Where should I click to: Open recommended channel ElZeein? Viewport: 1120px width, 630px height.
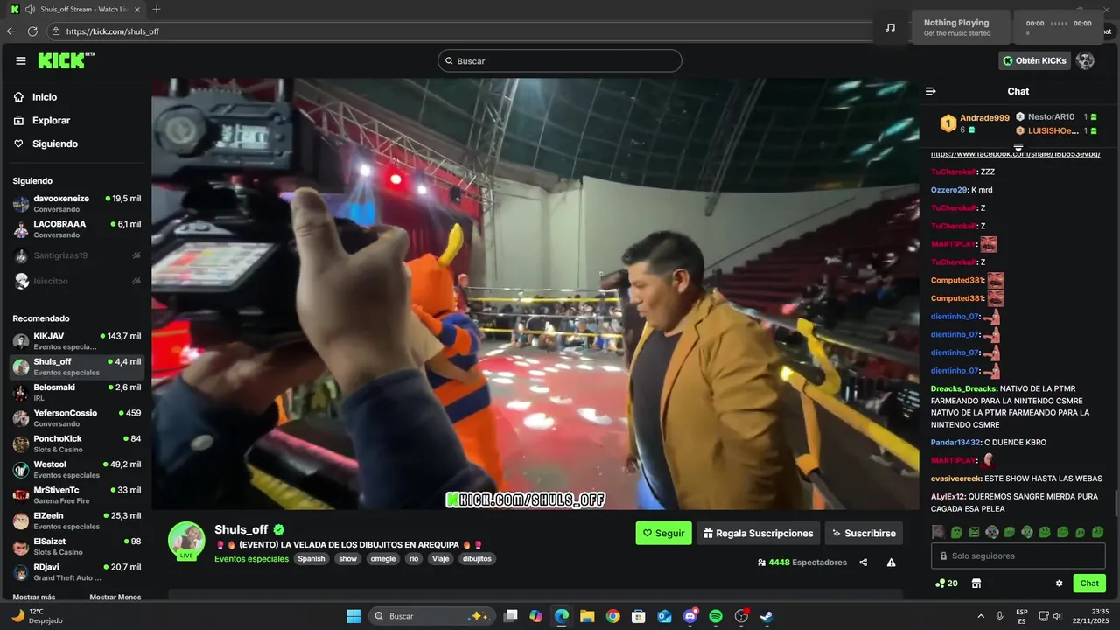coord(77,521)
